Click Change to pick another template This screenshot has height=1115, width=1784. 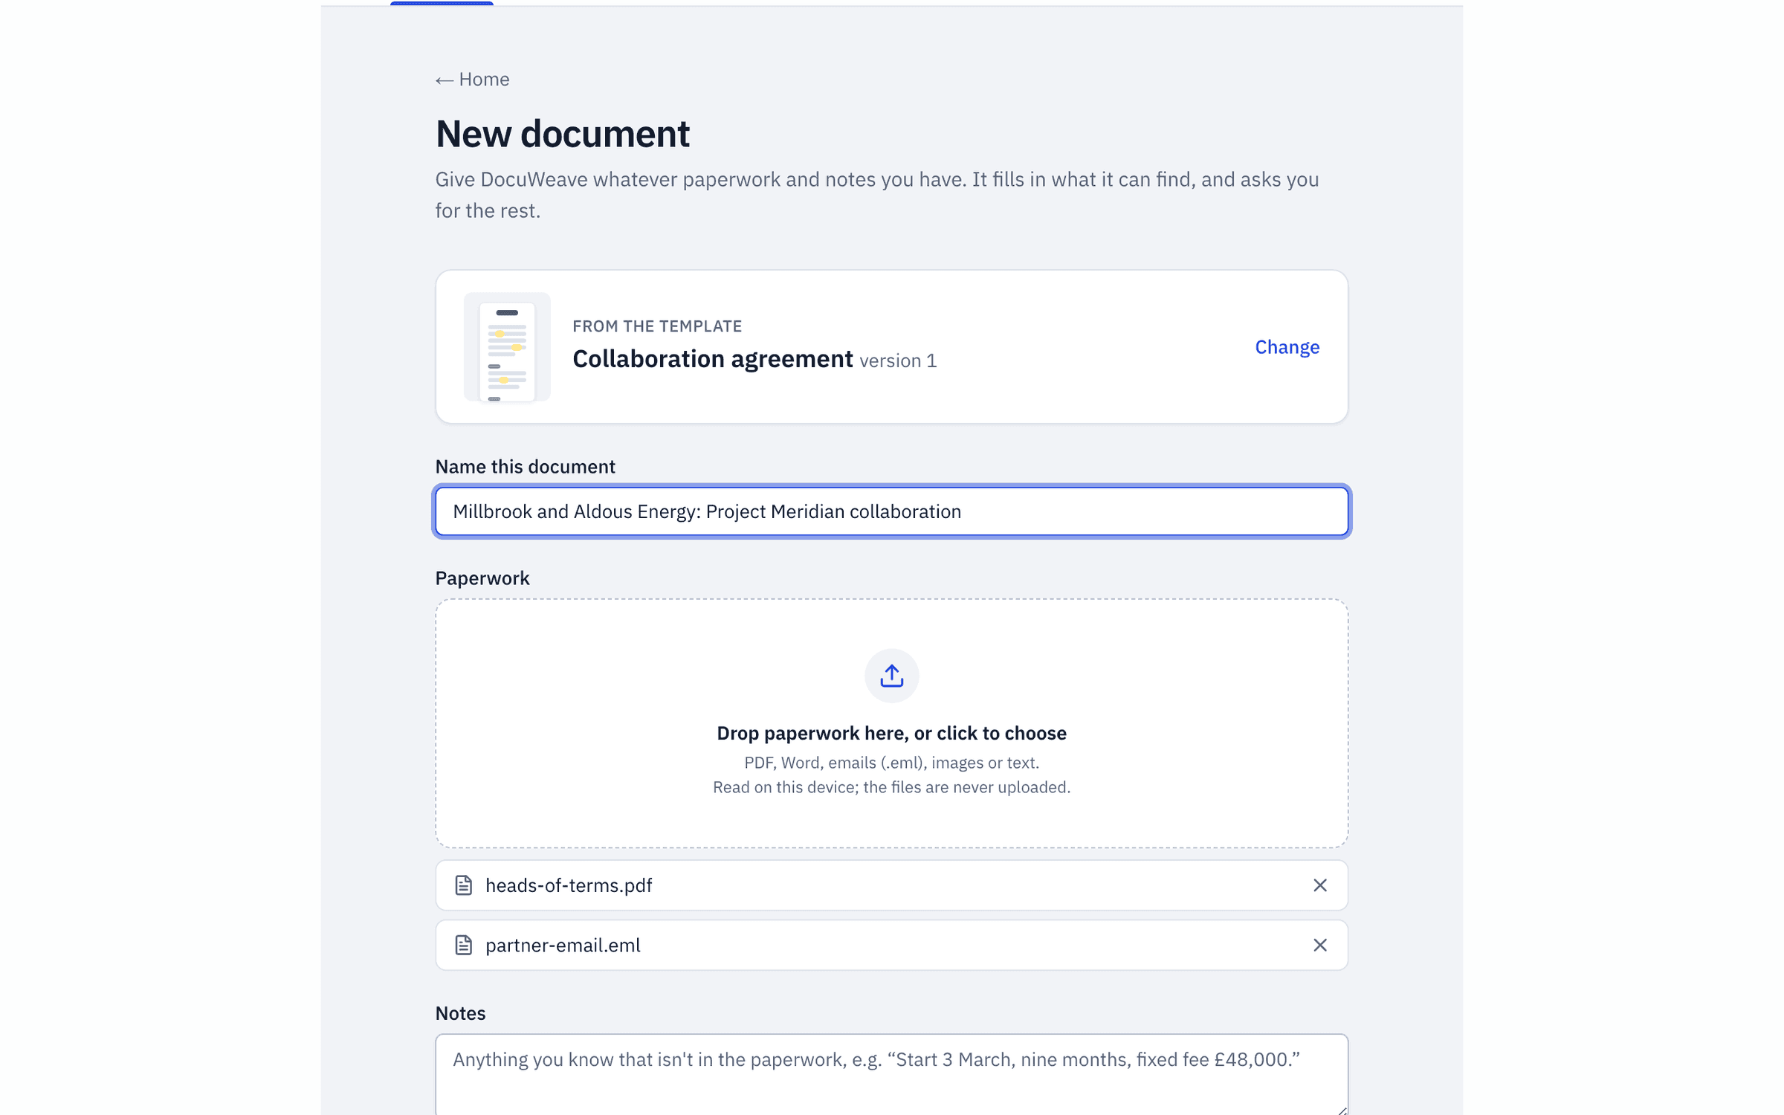1287,347
